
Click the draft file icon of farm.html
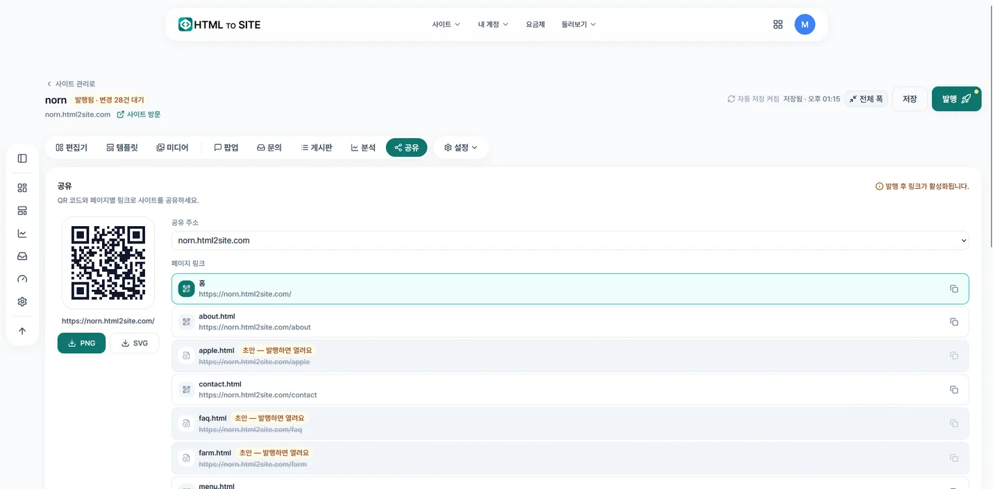click(x=186, y=458)
